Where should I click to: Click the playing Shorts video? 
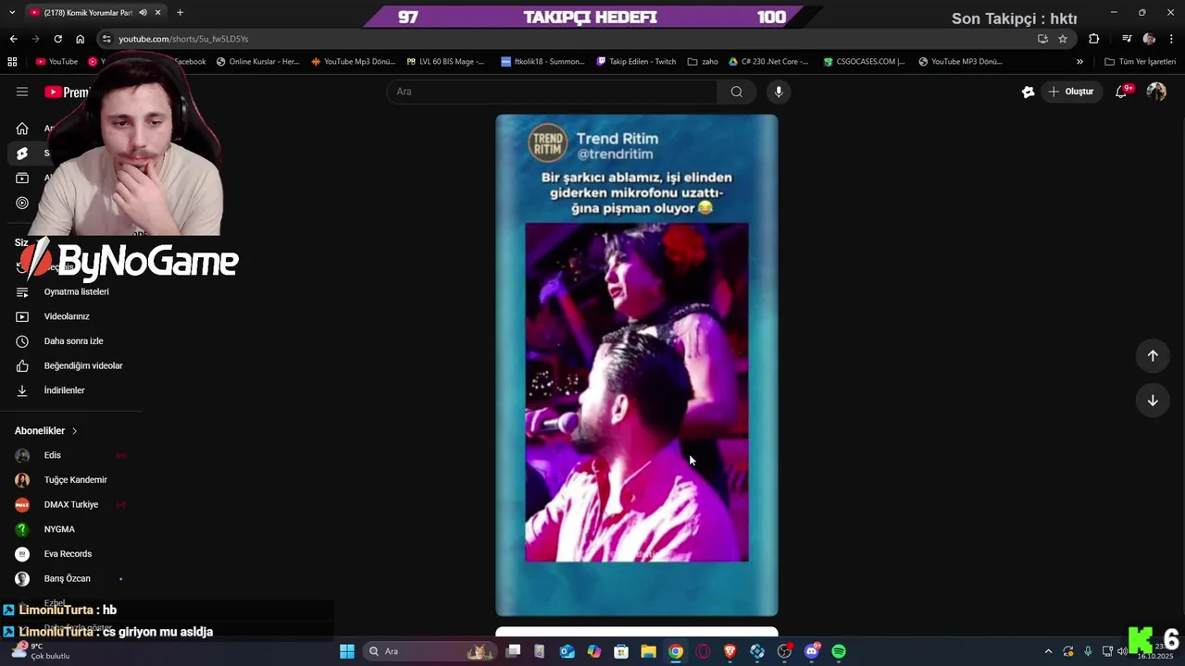coord(637,365)
